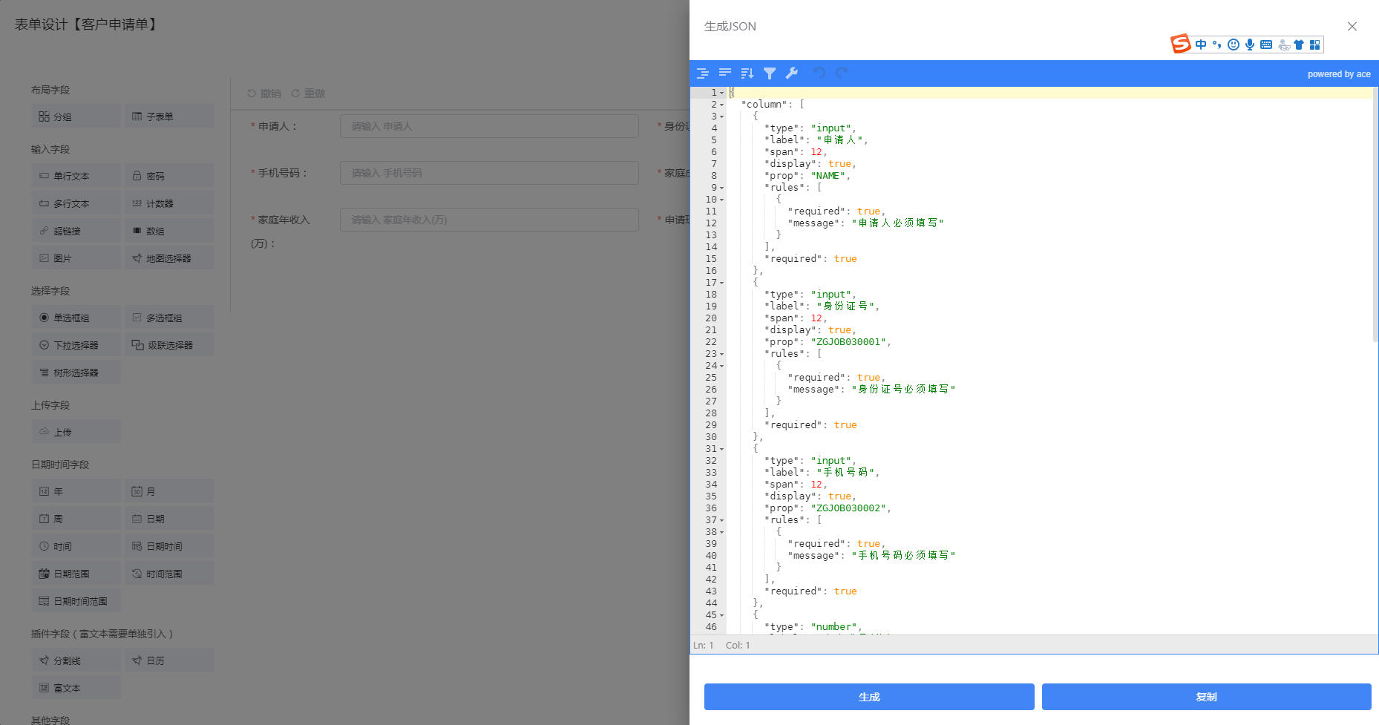Image resolution: width=1379 pixels, height=725 pixels.
Task: Fold the rule object at line 10
Action: [x=721, y=200]
